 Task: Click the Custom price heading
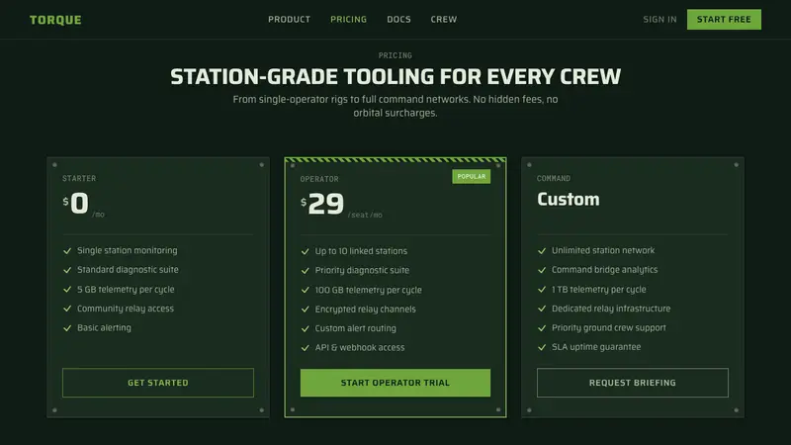(x=568, y=199)
